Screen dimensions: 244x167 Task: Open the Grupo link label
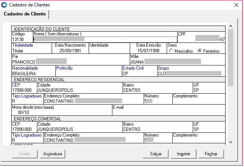164,68
